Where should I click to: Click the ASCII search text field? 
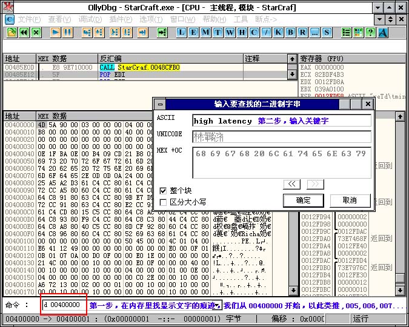[x=282, y=121]
